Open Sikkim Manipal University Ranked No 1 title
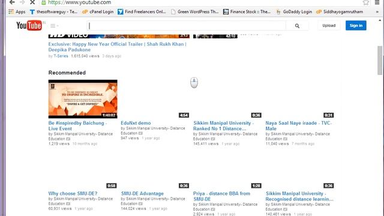 point(224,125)
